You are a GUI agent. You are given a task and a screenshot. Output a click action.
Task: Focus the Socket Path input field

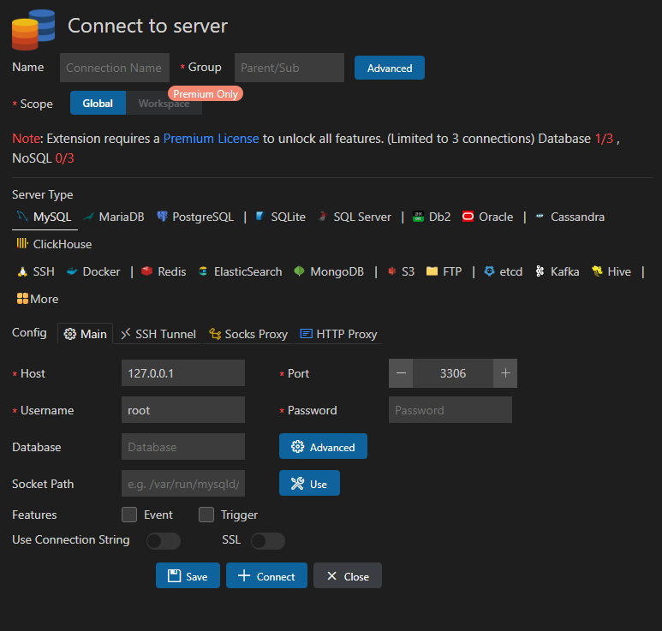(x=183, y=483)
